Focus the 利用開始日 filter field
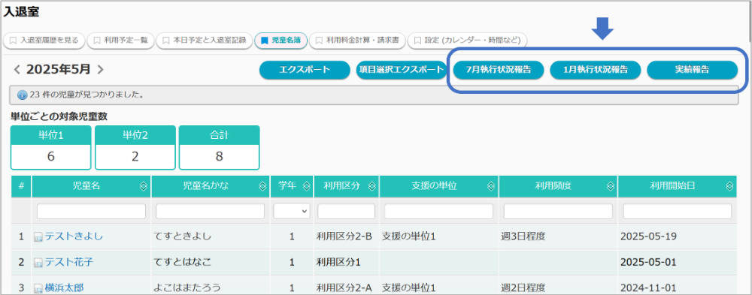 pyautogui.click(x=678, y=211)
